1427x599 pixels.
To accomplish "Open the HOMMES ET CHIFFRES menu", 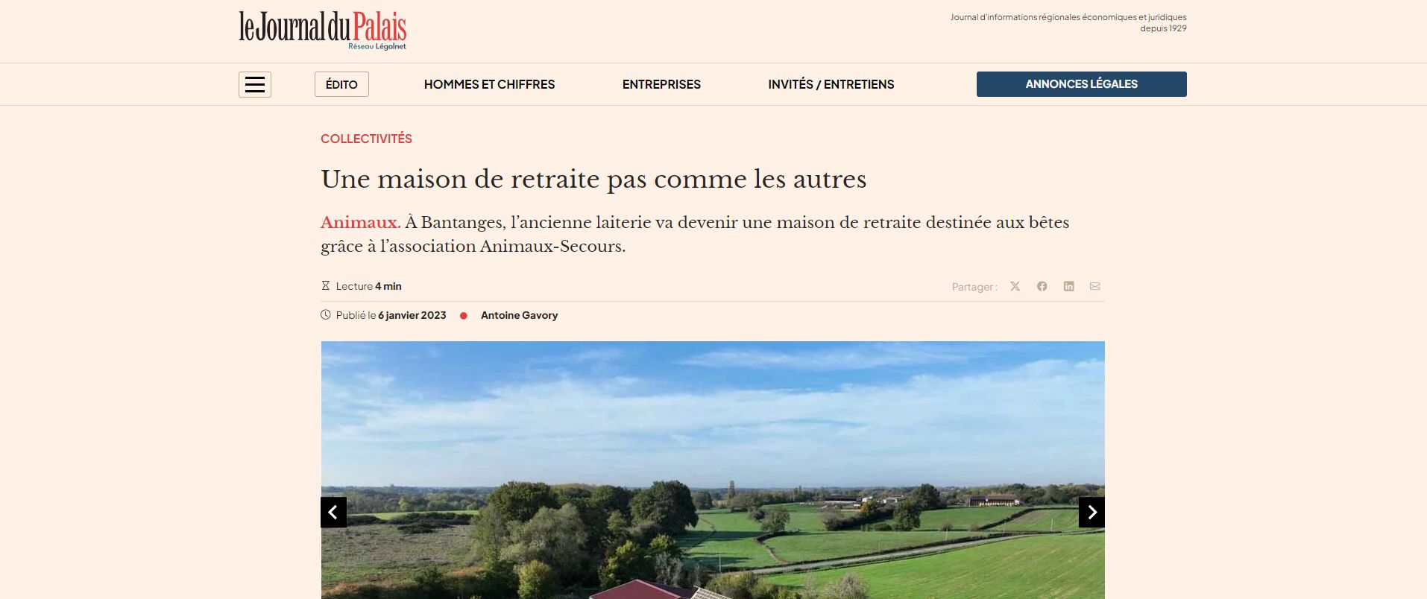I will point(489,84).
